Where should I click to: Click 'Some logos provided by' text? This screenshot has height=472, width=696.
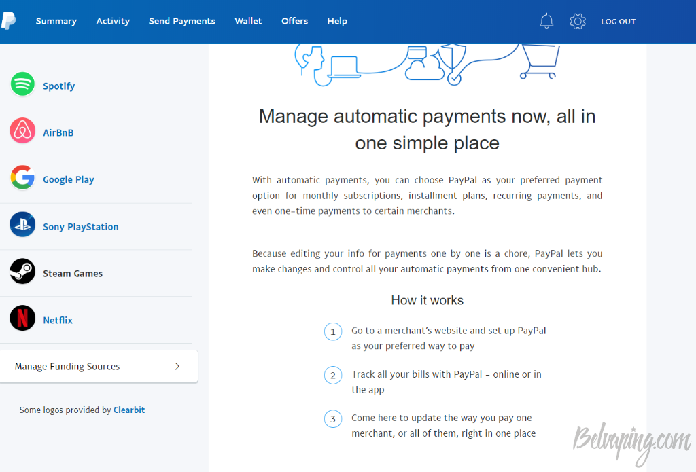click(65, 410)
